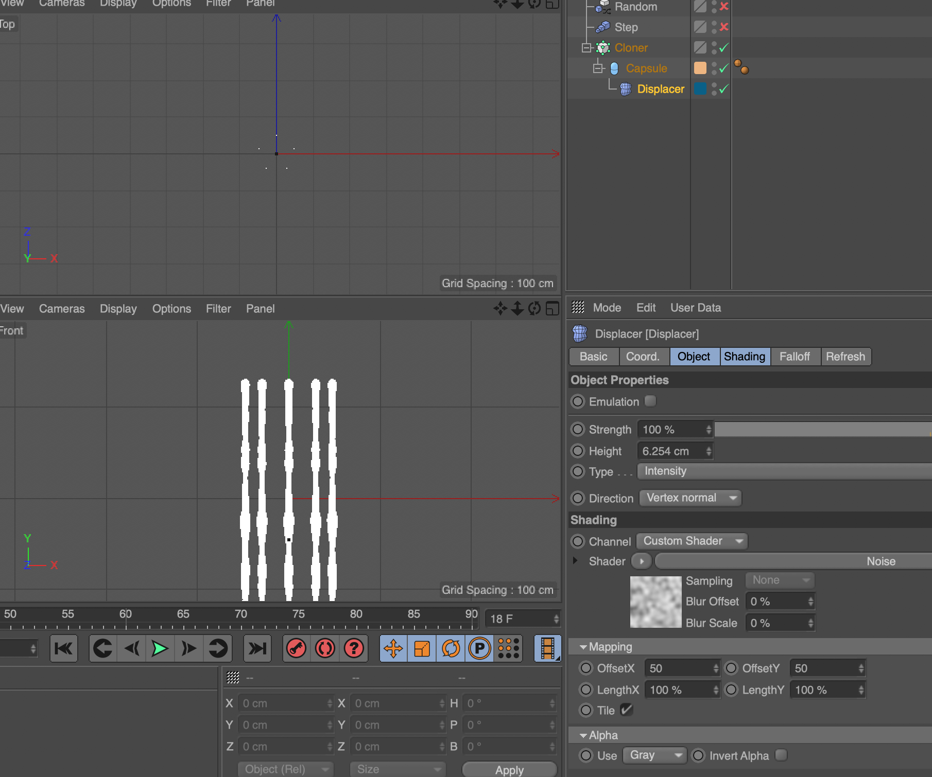Switch to the Falloff tab

795,357
